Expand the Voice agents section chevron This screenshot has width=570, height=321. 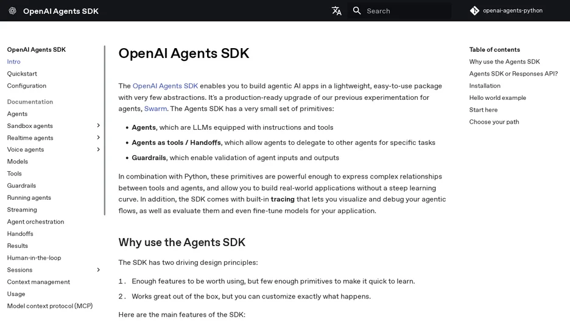tap(98, 149)
